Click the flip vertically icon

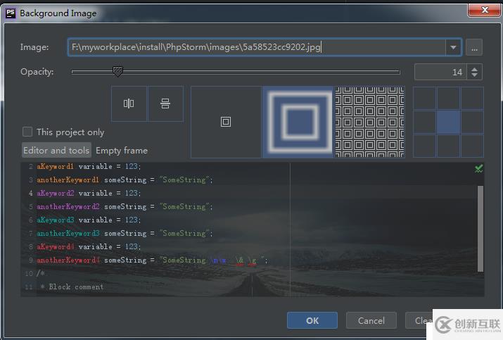165,103
